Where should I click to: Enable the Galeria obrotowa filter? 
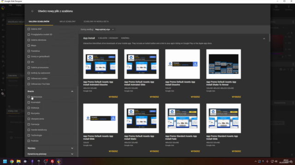pyautogui.click(x=29, y=40)
